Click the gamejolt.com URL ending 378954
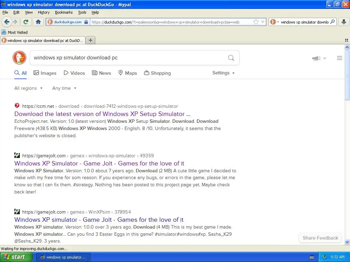 [x=77, y=212]
